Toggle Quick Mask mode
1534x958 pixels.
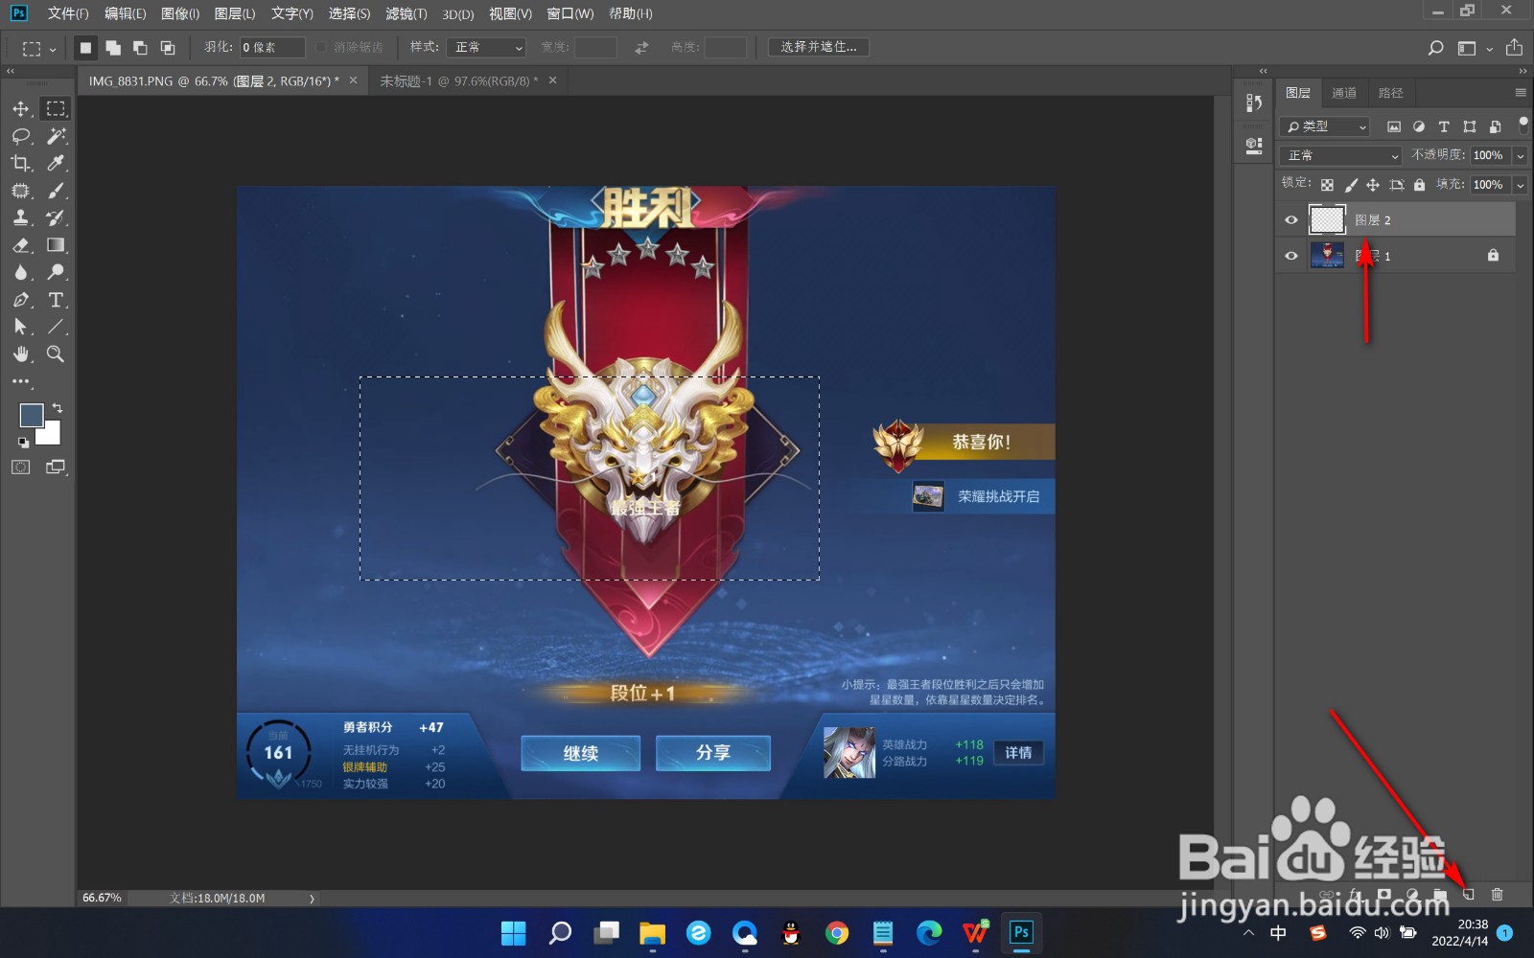[x=20, y=468]
